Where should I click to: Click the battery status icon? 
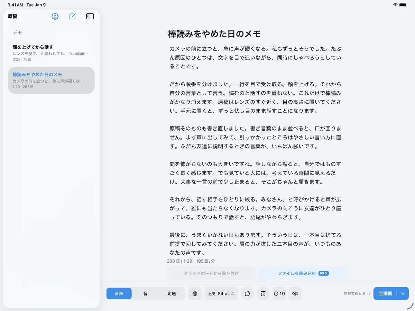[x=403, y=5]
